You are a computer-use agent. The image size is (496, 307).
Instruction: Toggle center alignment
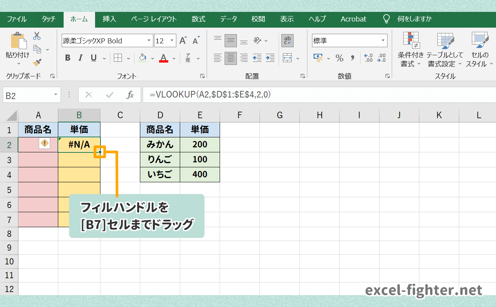coord(230,58)
